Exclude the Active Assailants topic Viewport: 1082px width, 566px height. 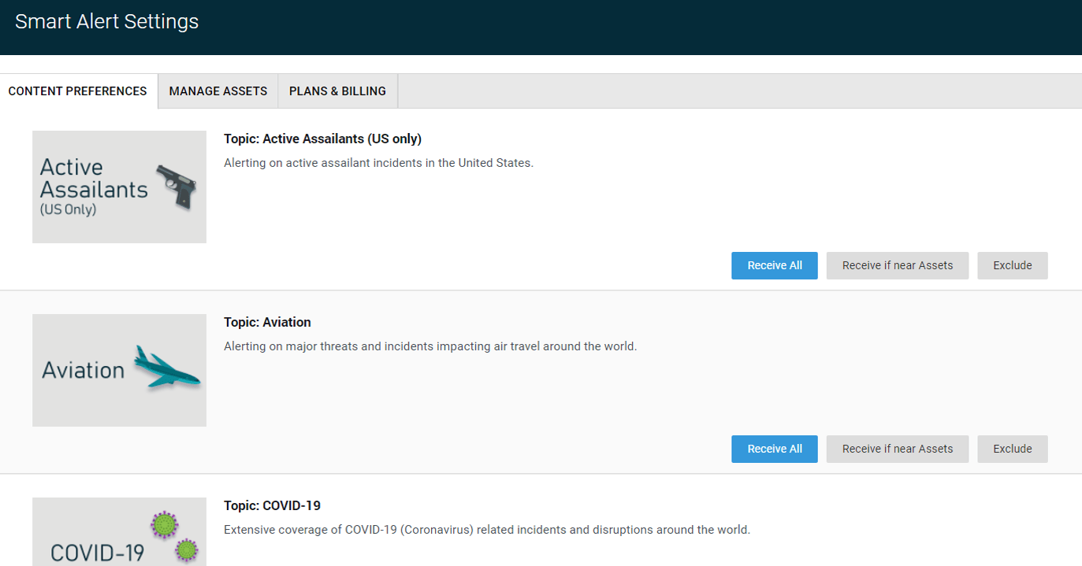[1012, 265]
